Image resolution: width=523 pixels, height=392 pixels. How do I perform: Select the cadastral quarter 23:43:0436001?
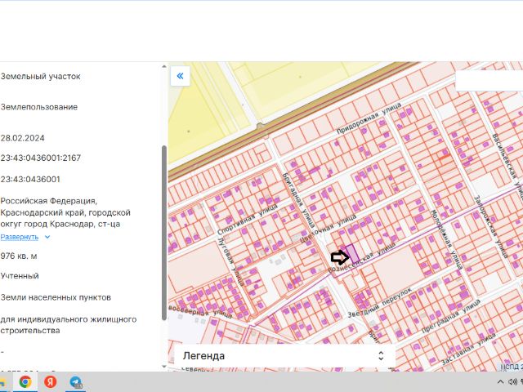(x=30, y=180)
